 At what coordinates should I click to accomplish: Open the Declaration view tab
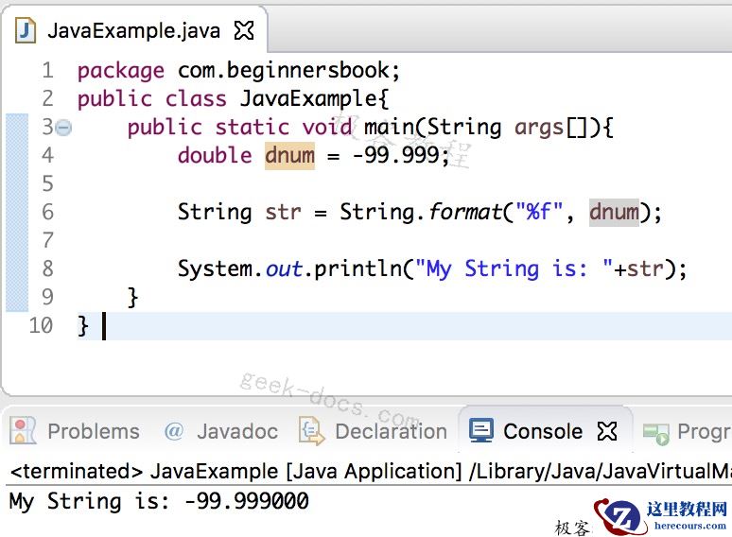pyautogui.click(x=392, y=431)
